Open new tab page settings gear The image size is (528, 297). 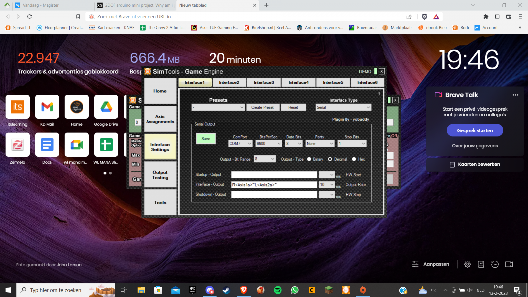click(x=467, y=264)
